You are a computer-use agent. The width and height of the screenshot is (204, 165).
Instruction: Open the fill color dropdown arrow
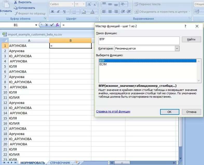[88, 12]
